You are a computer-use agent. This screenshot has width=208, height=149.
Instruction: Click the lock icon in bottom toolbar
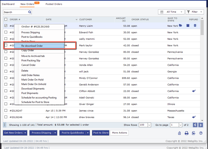[x=179, y=133]
